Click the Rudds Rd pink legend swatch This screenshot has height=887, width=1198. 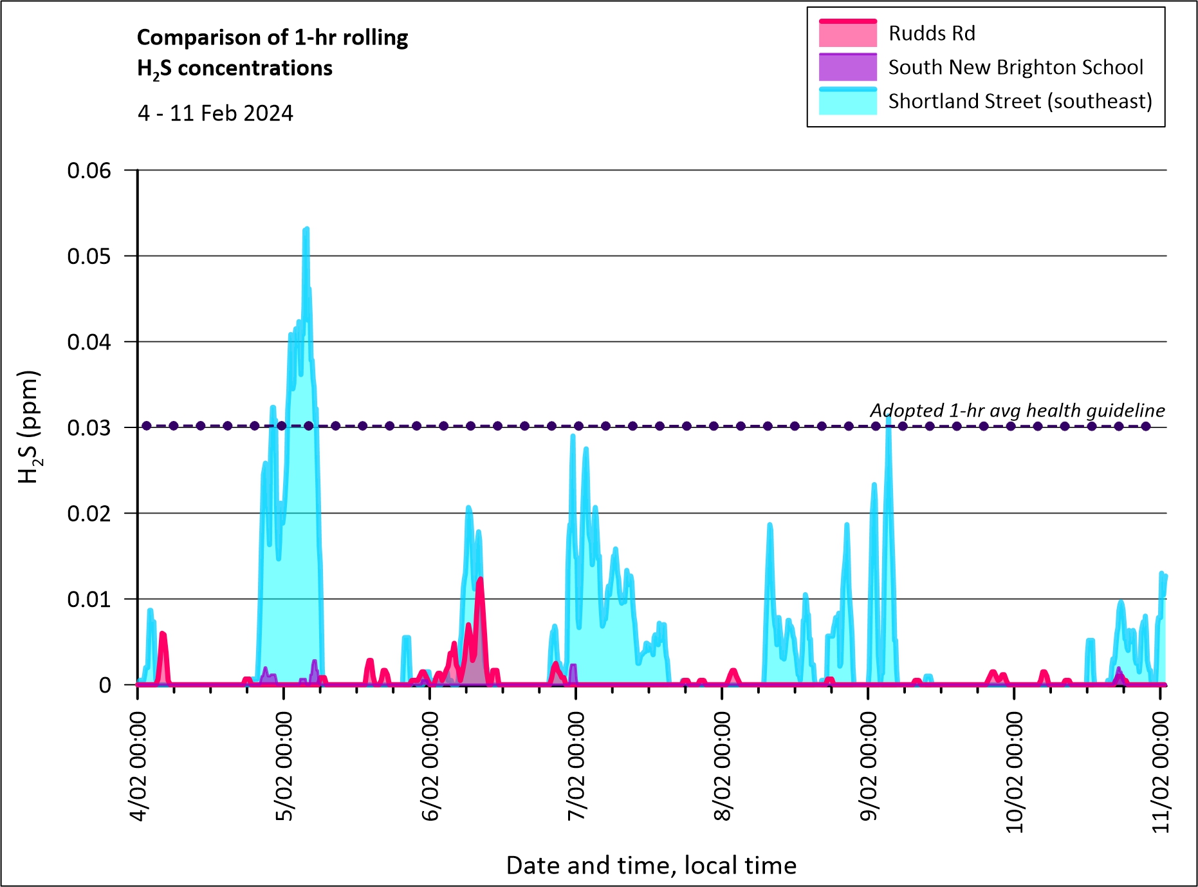[847, 33]
